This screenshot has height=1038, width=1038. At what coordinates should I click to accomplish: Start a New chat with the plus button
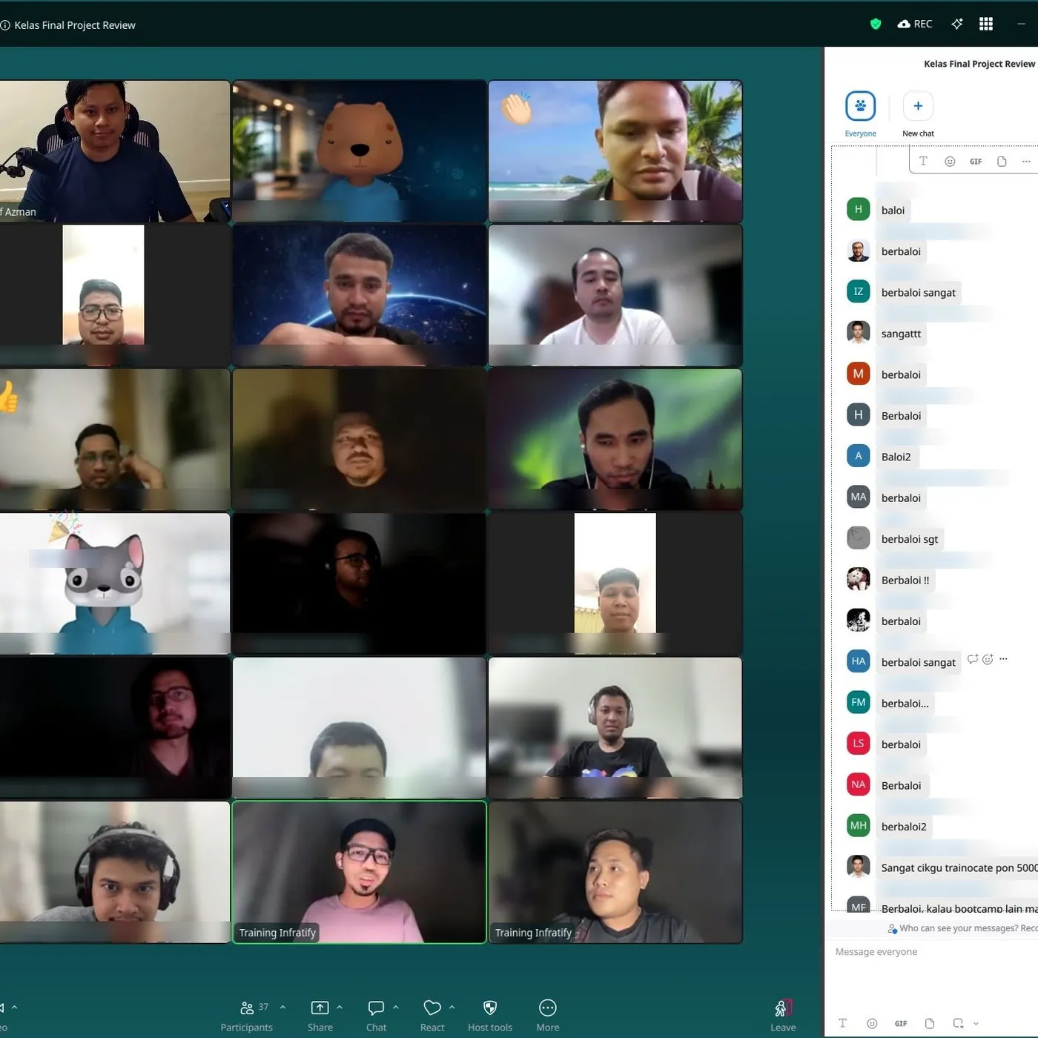click(918, 113)
